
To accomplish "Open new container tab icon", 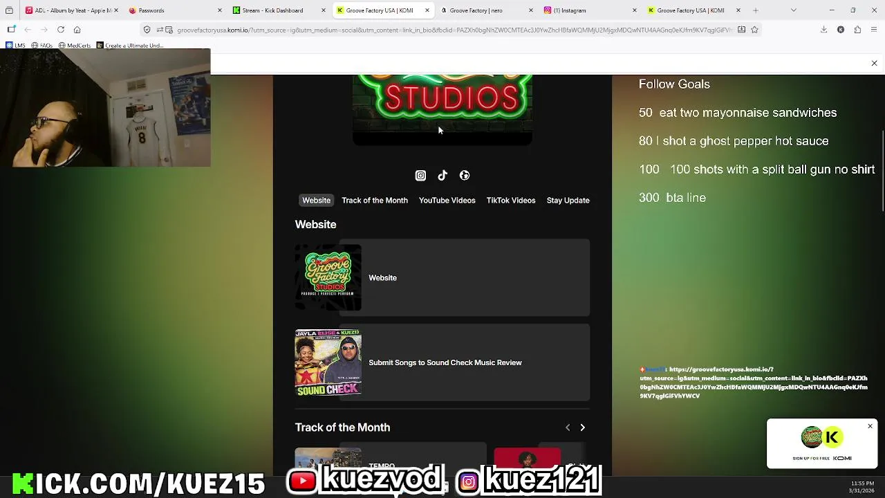I will point(11,30).
